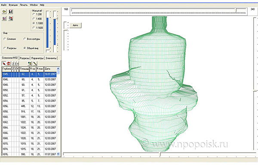Click the table scroll up arrow
This screenshot has height=166, width=258.
click(58, 69)
